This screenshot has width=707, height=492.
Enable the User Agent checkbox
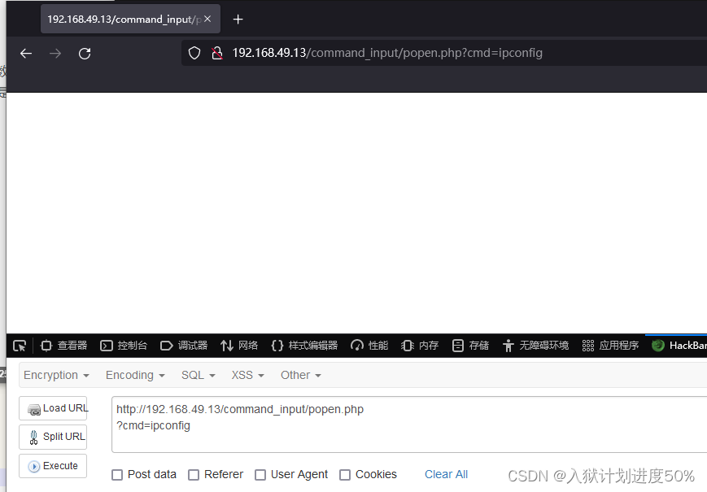tap(260, 475)
